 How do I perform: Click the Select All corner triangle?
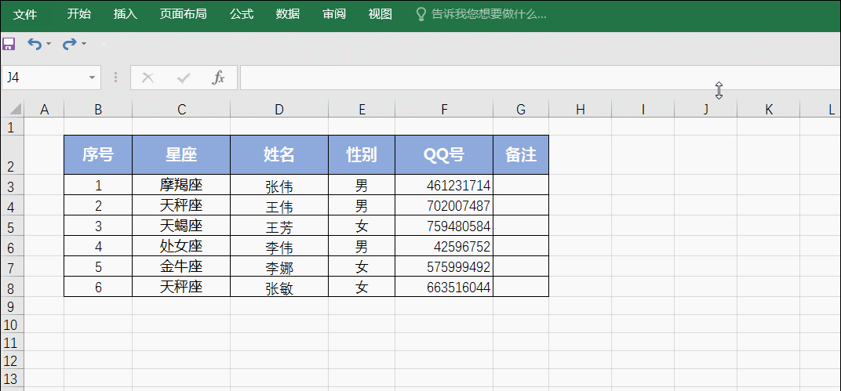point(16,110)
